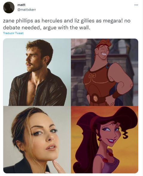Image resolution: width=143 pixels, height=176 pixels.
Task: Select the name liz gillies in the tweet
Action: pyautogui.click(x=84, y=21)
